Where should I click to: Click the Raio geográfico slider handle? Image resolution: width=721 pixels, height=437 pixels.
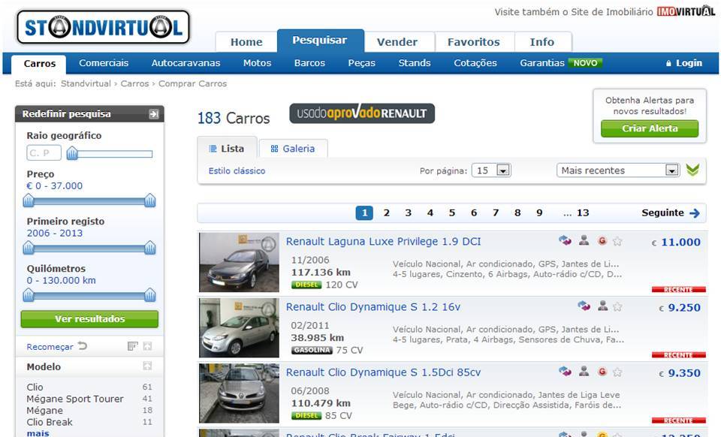pos(72,153)
